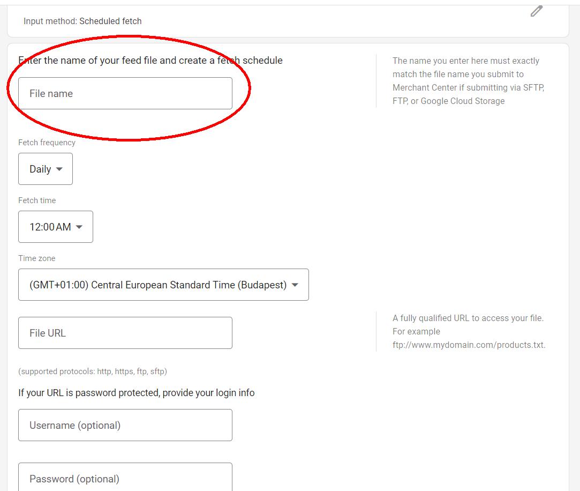This screenshot has width=580, height=491.
Task: Click the supported protocols note
Action: 93,371
